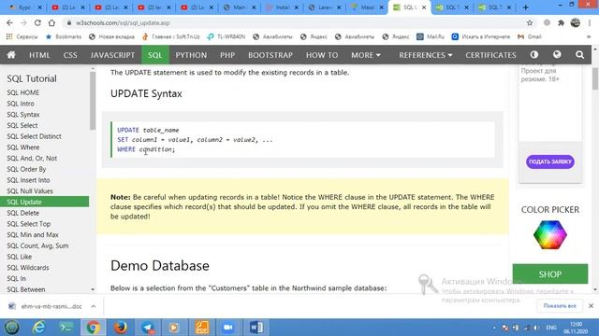Click ПОДАТЬ ЗАЯВКУ ad button

(x=550, y=161)
